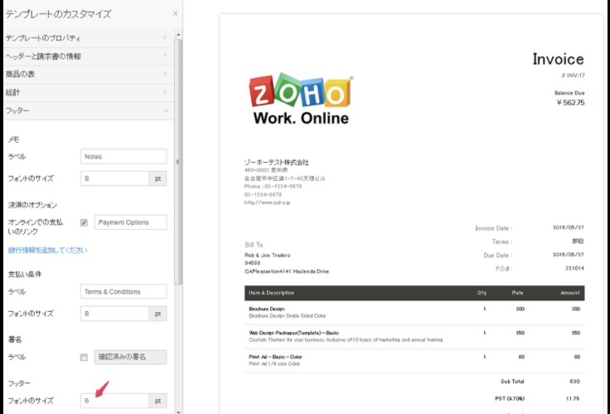Expand 総計 section
610x414 pixels.
(x=89, y=93)
